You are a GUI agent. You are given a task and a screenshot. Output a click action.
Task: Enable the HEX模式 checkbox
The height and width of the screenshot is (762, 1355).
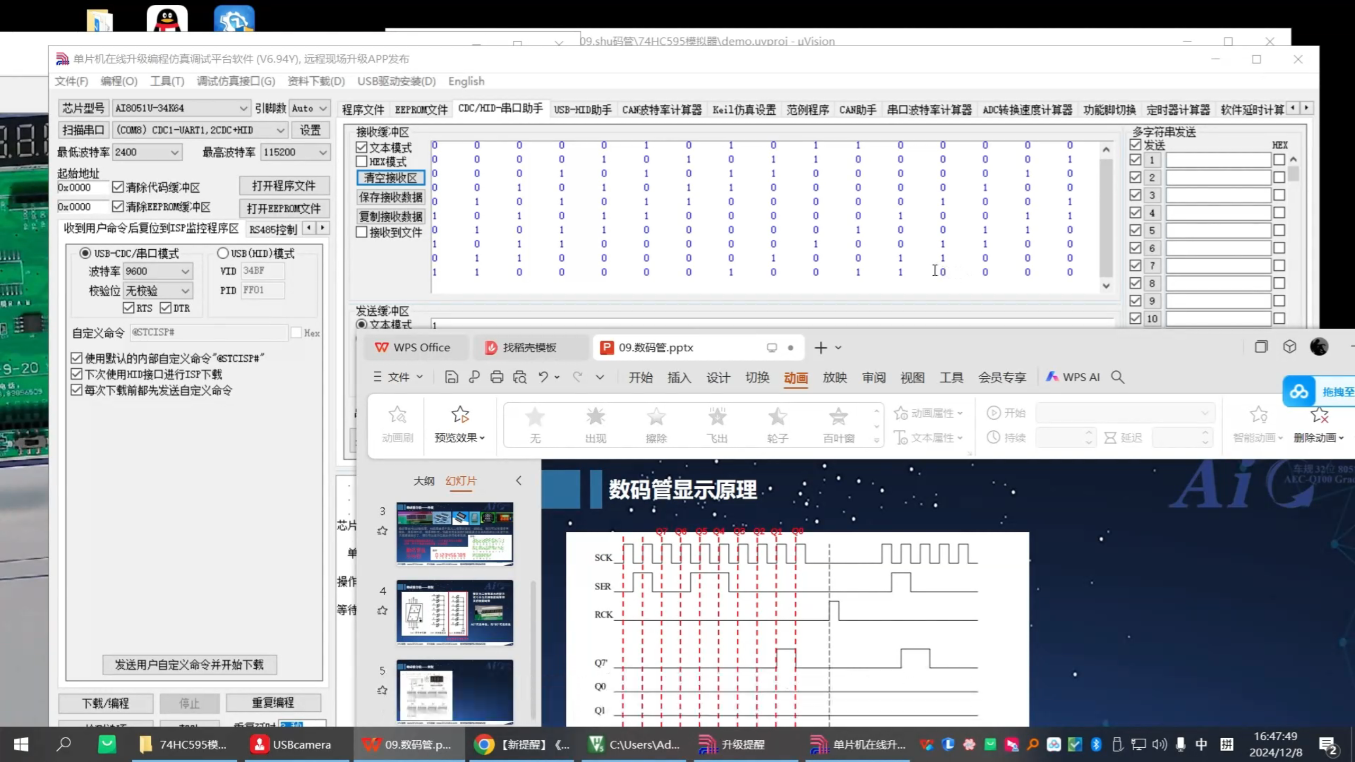click(362, 162)
